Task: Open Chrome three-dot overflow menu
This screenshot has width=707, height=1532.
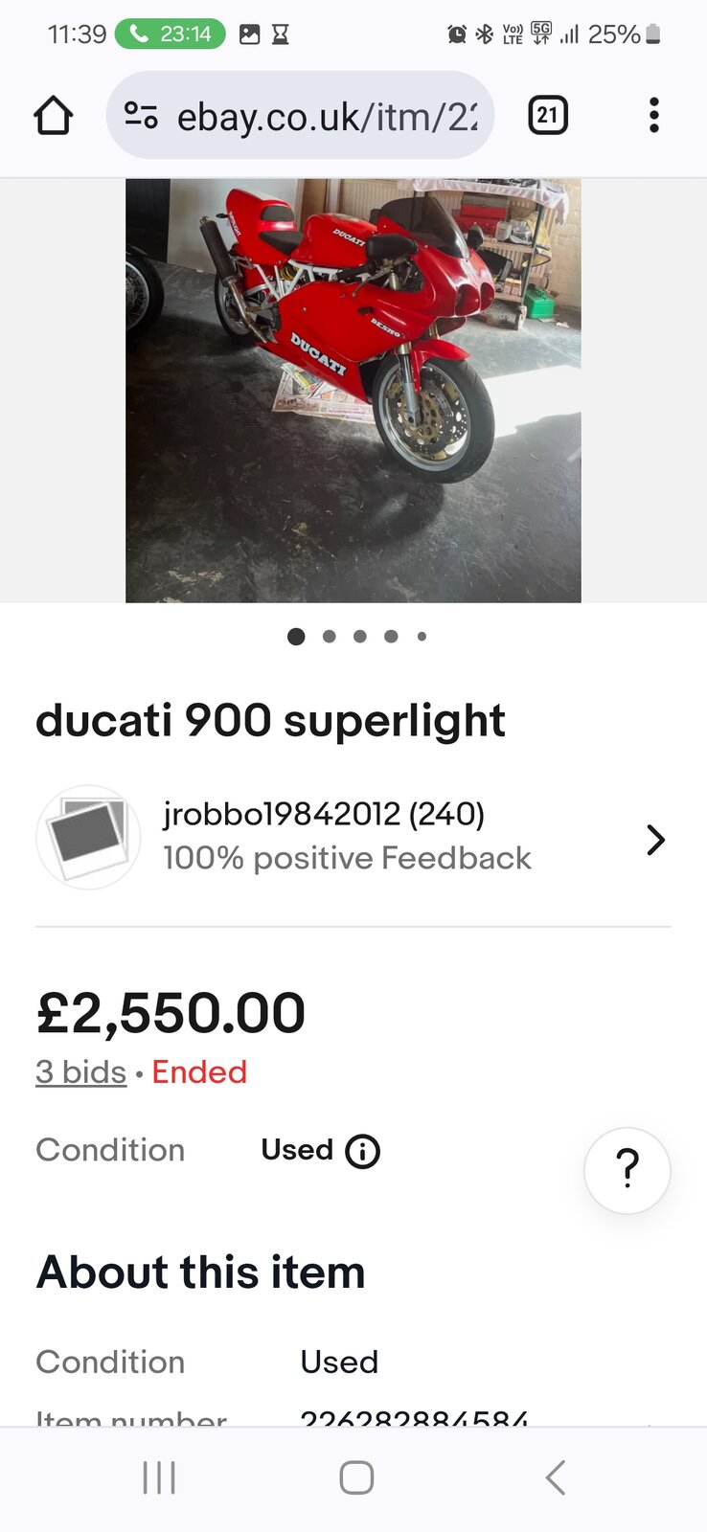Action: pyautogui.click(x=654, y=116)
